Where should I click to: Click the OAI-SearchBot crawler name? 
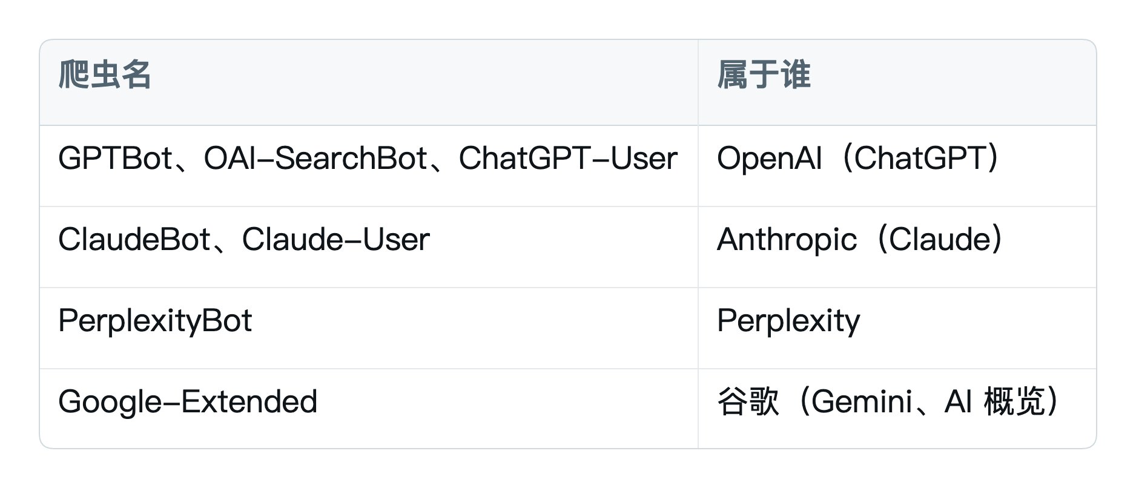point(315,159)
